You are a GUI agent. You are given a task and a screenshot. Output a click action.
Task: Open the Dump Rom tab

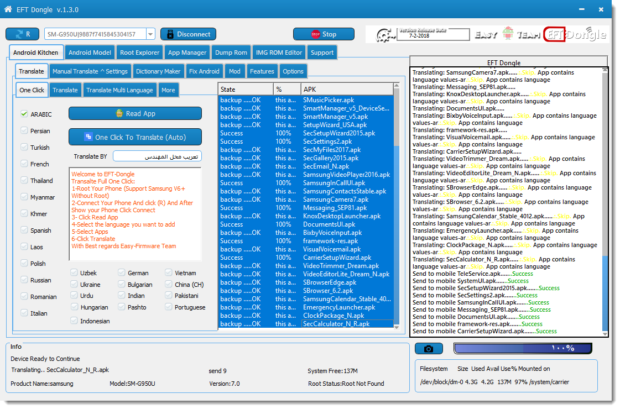[231, 53]
